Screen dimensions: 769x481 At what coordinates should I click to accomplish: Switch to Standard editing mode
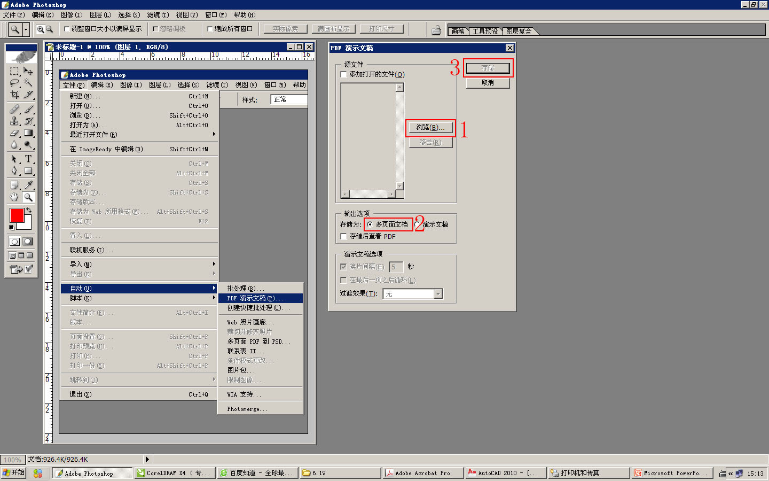coord(14,242)
